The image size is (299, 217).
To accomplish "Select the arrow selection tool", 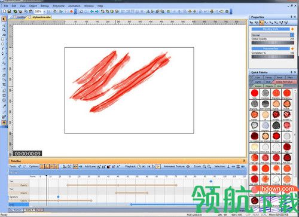I will 4,19.
